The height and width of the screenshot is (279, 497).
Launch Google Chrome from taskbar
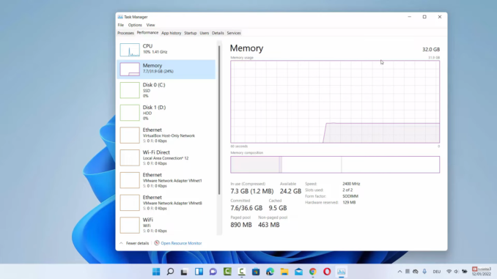pos(313,272)
